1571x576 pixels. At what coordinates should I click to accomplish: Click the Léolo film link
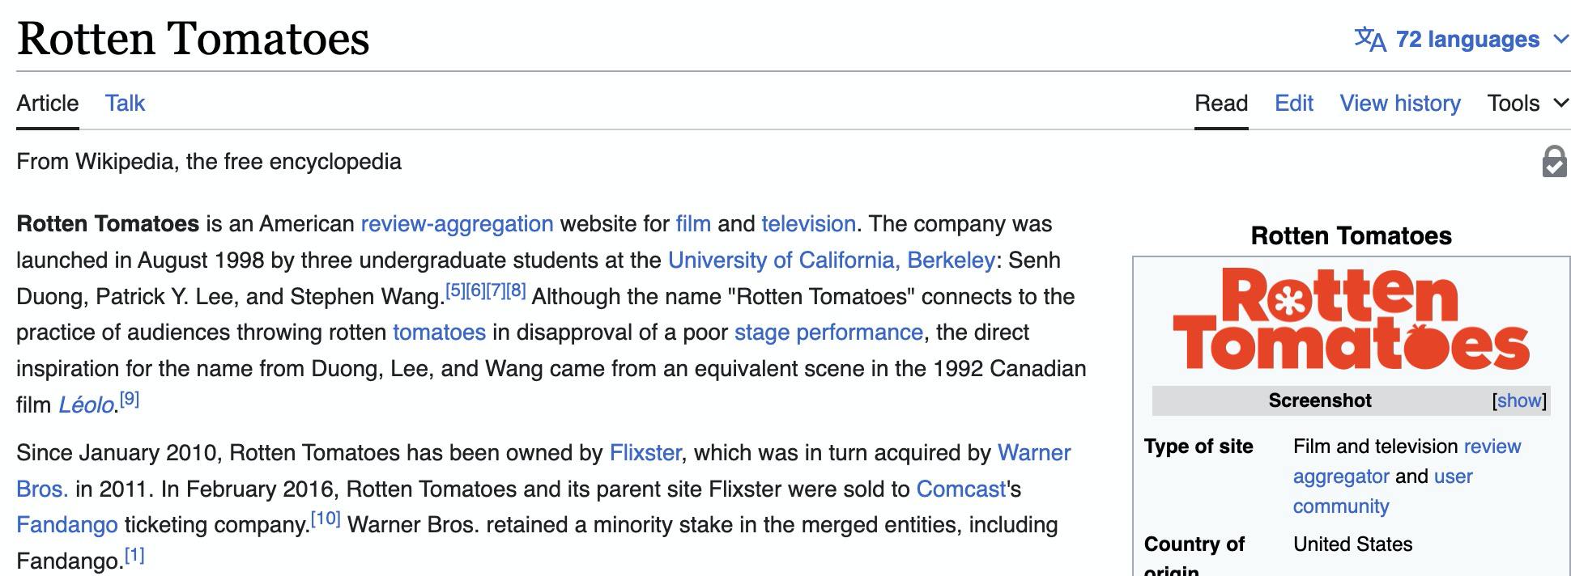tap(86, 405)
